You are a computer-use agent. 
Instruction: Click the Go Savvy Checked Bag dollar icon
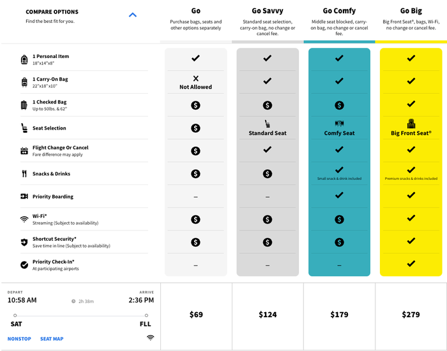point(268,105)
